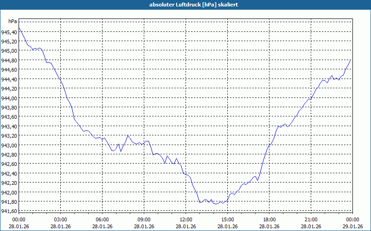Click the 945,00 axis label
Image resolution: width=371 pixels, height=231 pixels.
tap(9, 51)
